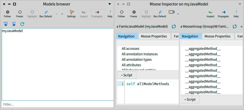Maximize the Models browser window

pos(15,4)
